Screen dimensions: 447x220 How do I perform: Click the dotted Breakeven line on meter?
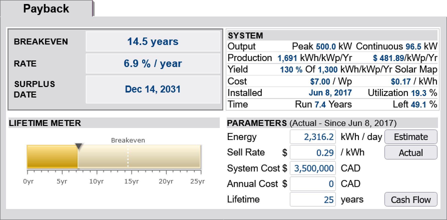point(128,156)
